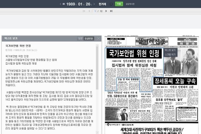Click the text panel scrollbar thumb
This screenshot has width=201, height=134.
[x=97, y=68]
